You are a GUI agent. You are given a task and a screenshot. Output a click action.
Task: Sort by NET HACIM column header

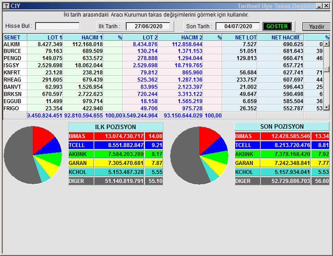pos(280,38)
